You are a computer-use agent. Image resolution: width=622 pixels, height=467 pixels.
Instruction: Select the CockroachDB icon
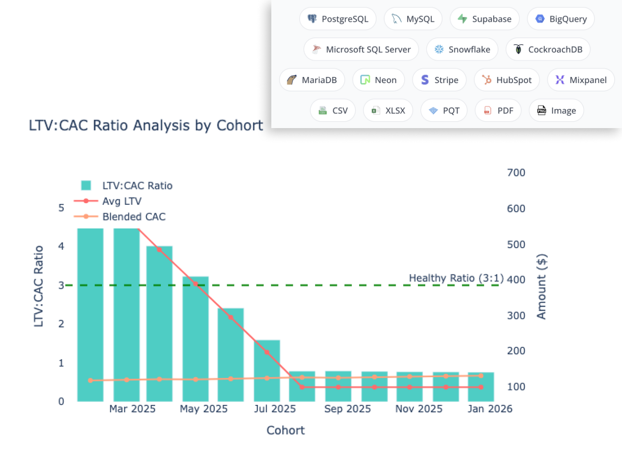(x=518, y=49)
